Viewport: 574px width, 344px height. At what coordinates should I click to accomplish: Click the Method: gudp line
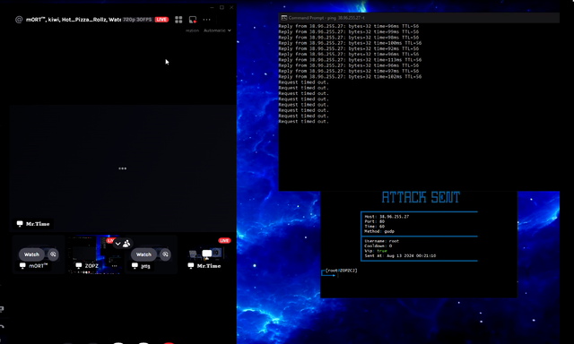click(379, 231)
